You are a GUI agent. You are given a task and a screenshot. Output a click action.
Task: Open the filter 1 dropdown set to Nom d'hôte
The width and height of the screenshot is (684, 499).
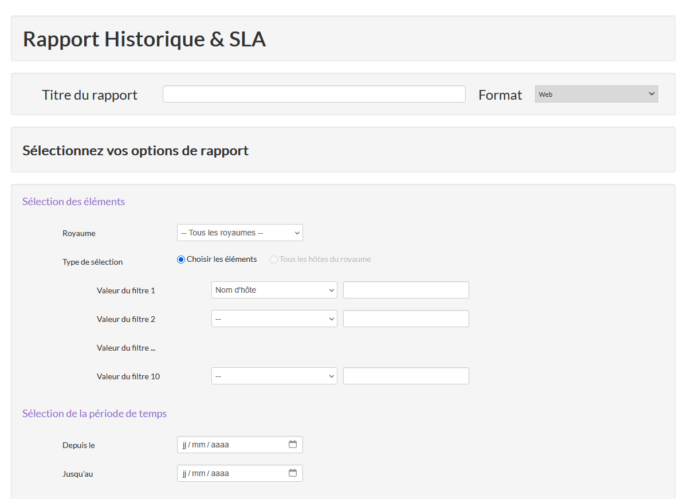coord(274,290)
